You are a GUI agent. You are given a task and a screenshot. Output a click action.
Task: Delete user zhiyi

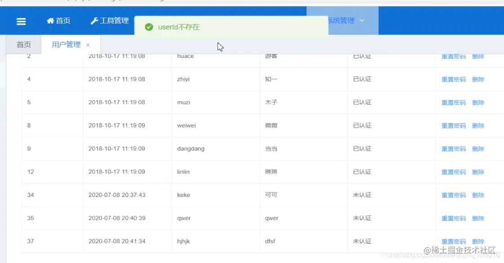[x=478, y=80]
